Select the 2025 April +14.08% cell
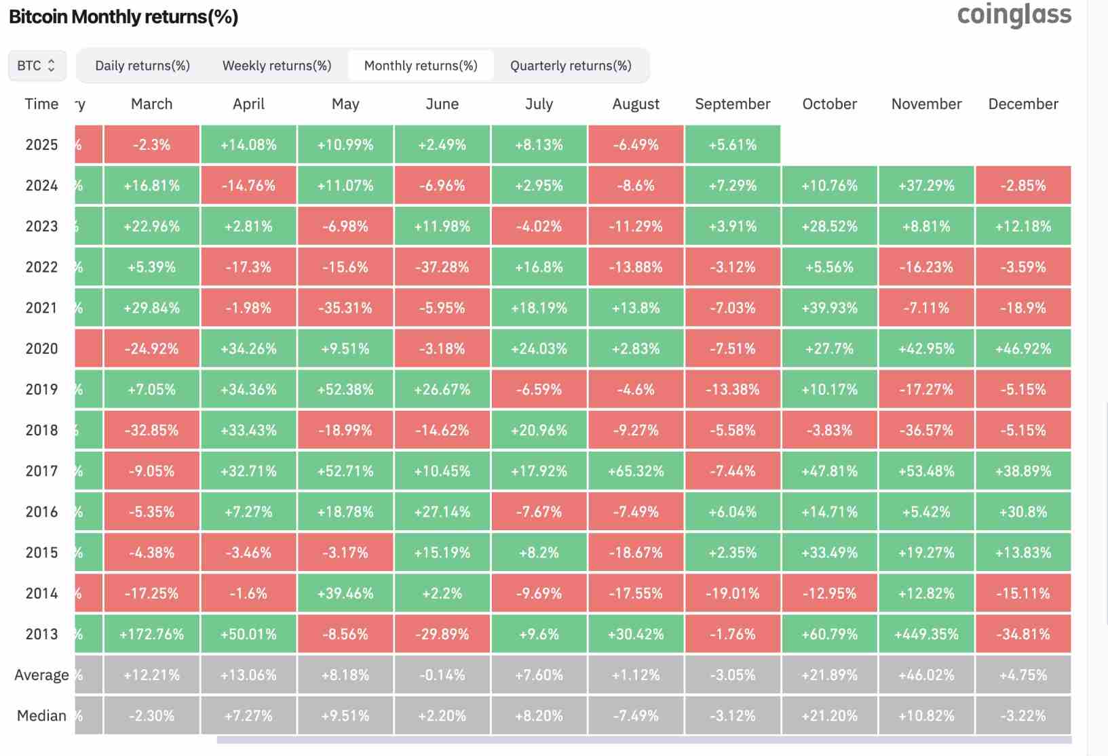The width and height of the screenshot is (1108, 756). pos(248,144)
